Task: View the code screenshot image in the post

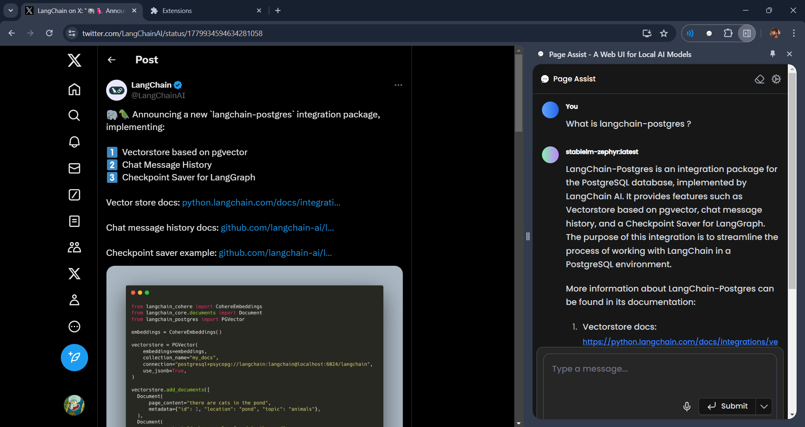Action: tap(255, 346)
